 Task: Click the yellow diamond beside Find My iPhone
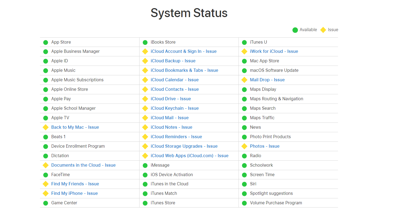point(46,193)
